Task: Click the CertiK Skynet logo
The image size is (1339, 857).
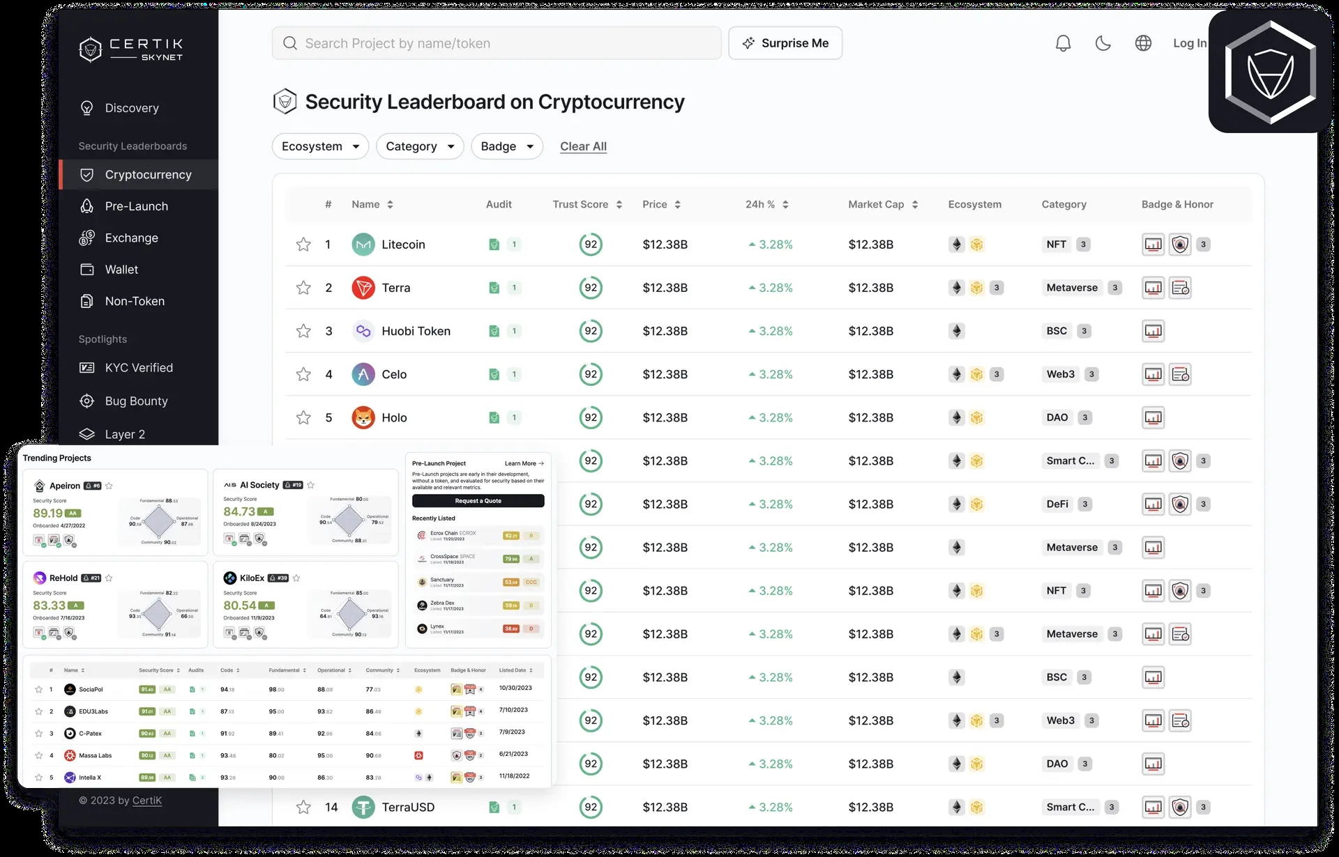Action: coord(130,49)
